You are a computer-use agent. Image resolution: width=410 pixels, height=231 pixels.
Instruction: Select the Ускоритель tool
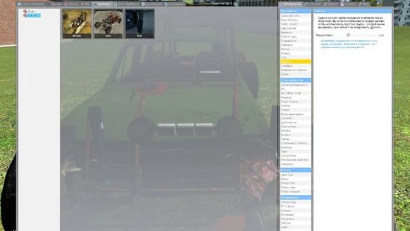pos(295,155)
